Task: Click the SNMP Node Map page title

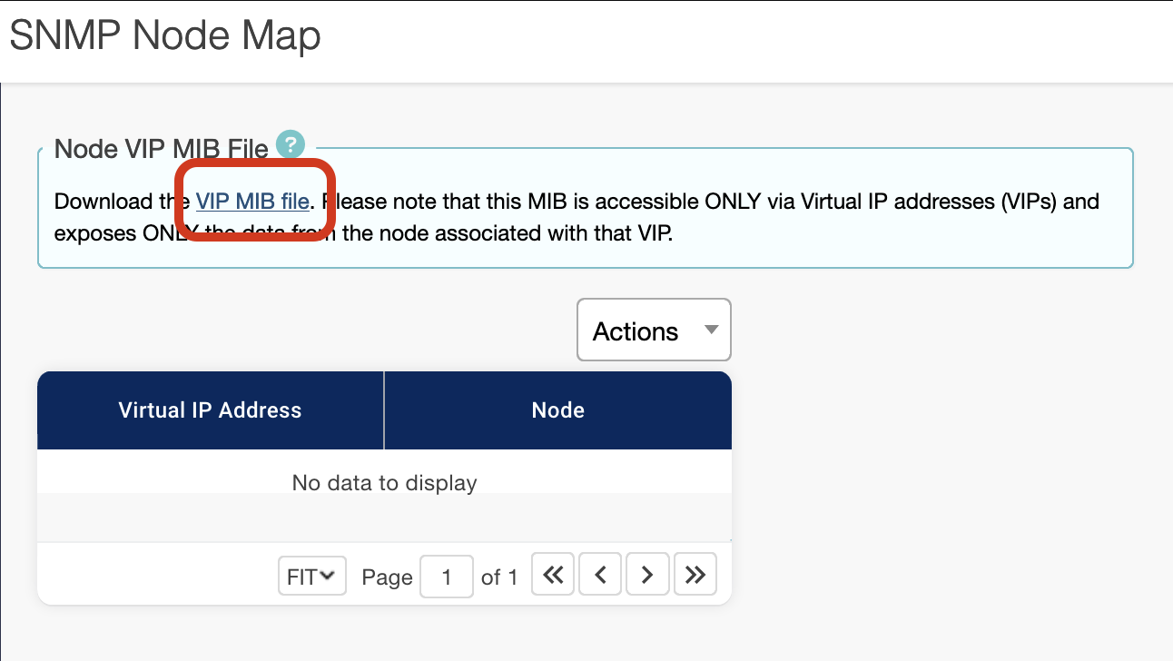Action: click(164, 36)
